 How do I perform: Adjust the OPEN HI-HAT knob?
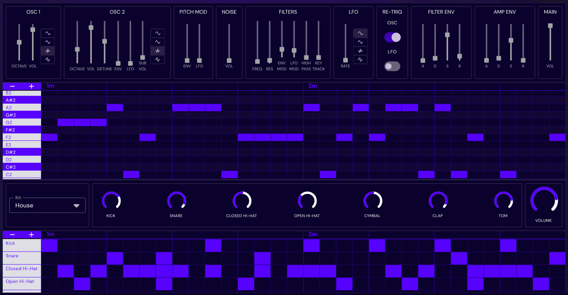(307, 201)
